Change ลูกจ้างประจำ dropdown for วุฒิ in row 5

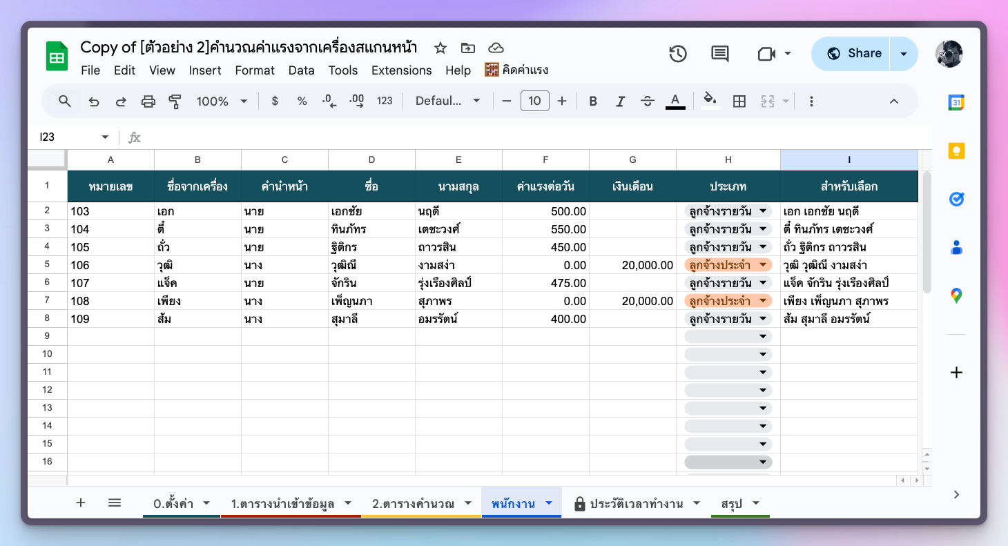click(x=728, y=264)
